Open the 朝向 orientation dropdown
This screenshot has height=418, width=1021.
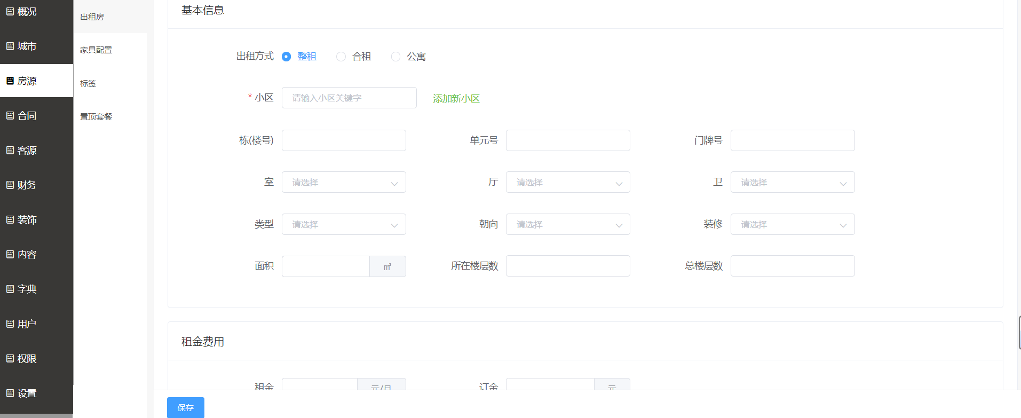coord(568,224)
